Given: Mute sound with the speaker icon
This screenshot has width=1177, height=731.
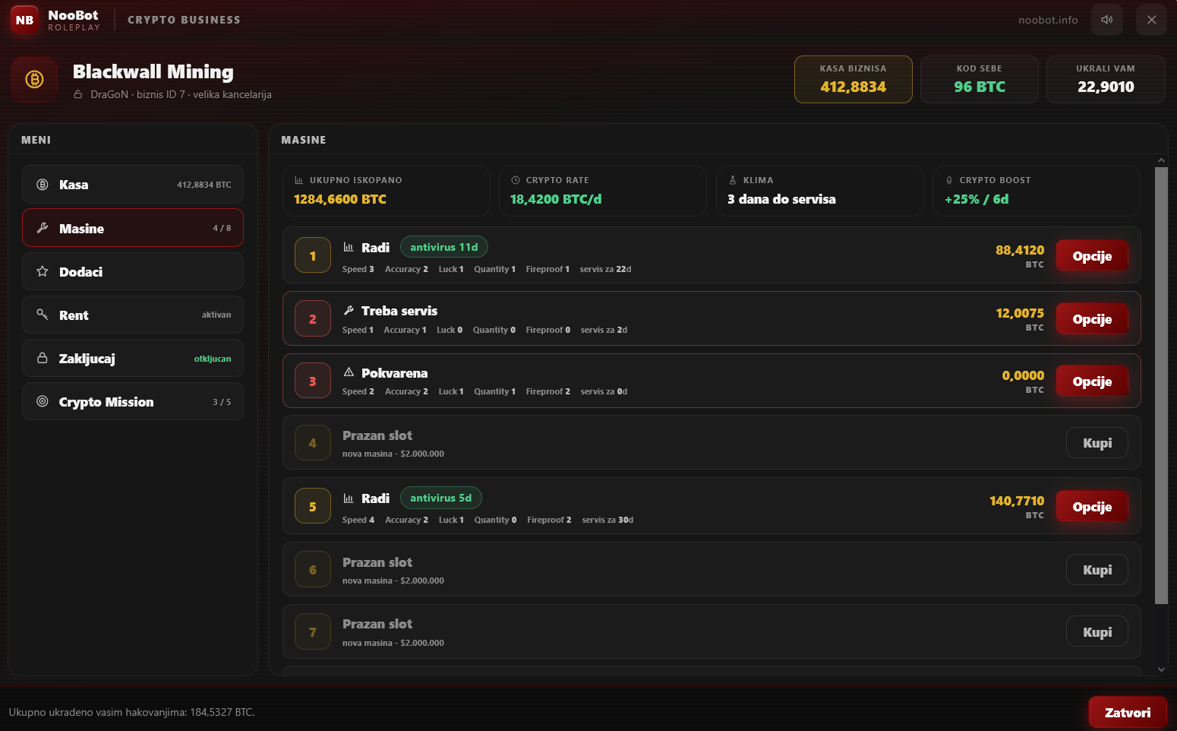Looking at the screenshot, I should pos(1106,20).
